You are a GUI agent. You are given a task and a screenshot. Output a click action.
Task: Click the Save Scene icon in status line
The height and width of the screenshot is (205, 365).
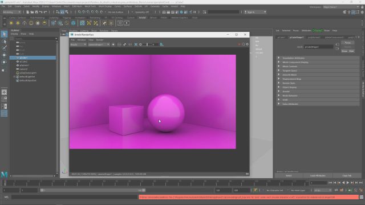(36, 12)
